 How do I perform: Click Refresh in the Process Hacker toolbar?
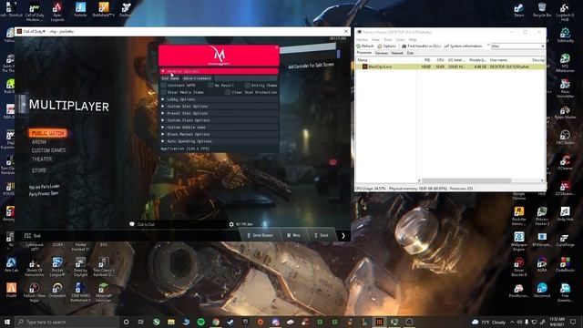[365, 46]
